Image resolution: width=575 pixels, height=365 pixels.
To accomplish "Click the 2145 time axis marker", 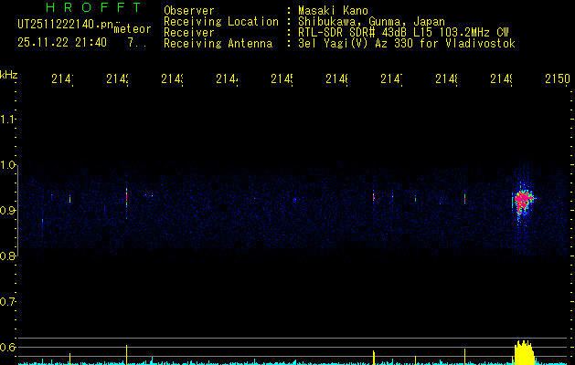I will [x=282, y=79].
